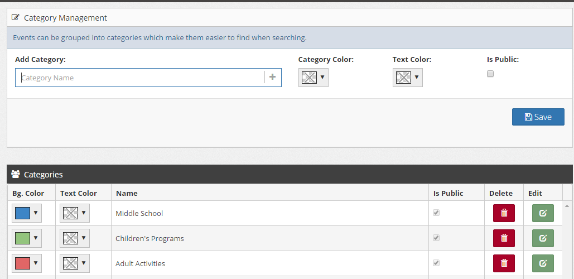Select the blue Middle School background swatch
Screen dimensions: 574x279
pos(22,213)
